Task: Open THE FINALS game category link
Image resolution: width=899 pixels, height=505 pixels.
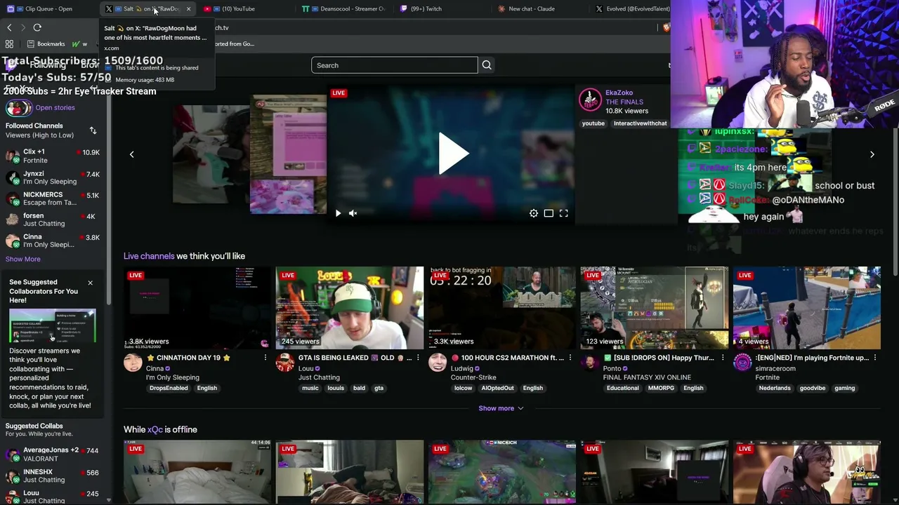Action: pos(624,102)
